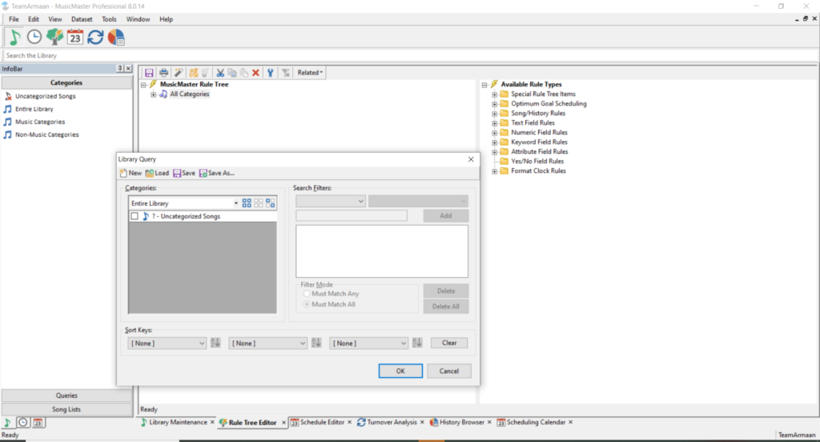Expand the Optimum Goal Scheduling folder
Image resolution: width=820 pixels, height=442 pixels.
click(x=494, y=104)
